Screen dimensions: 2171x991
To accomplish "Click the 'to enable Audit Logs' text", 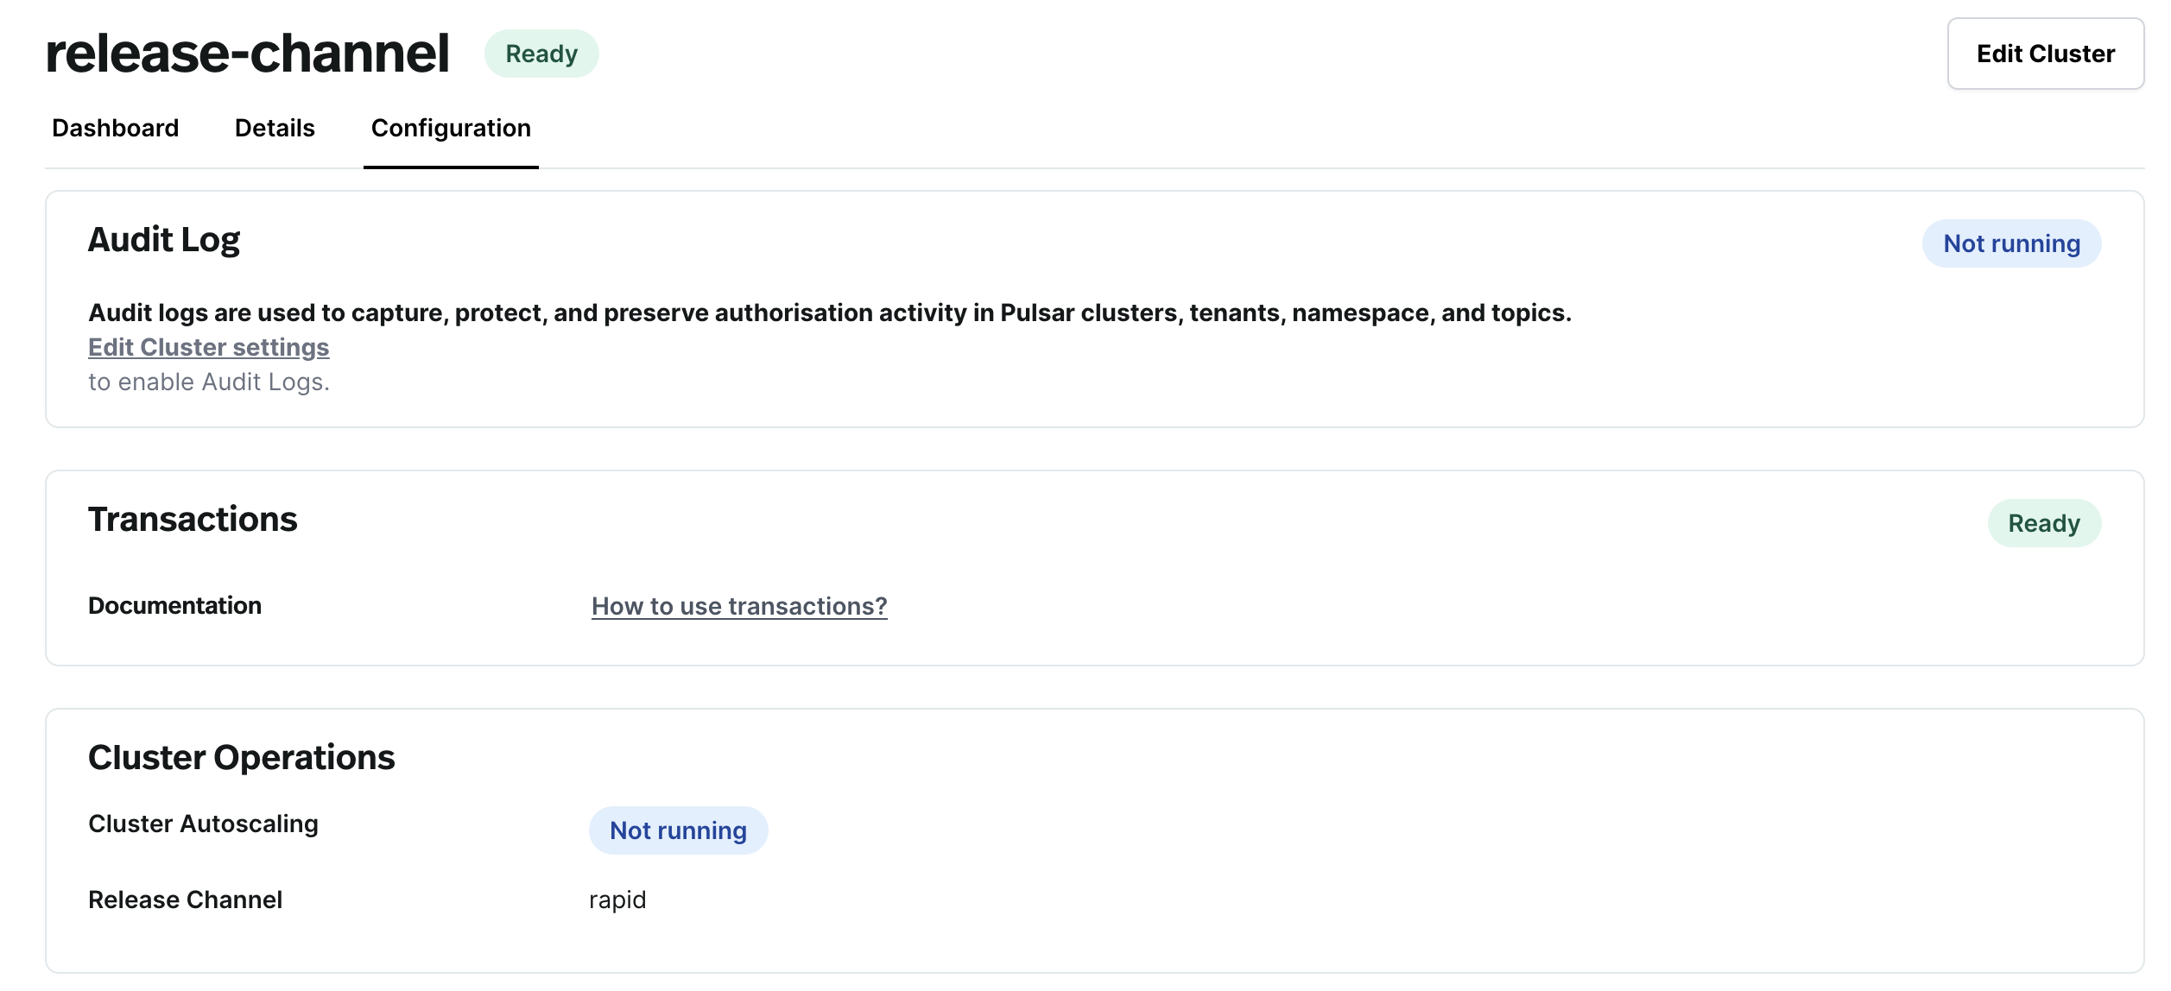I will 209,382.
